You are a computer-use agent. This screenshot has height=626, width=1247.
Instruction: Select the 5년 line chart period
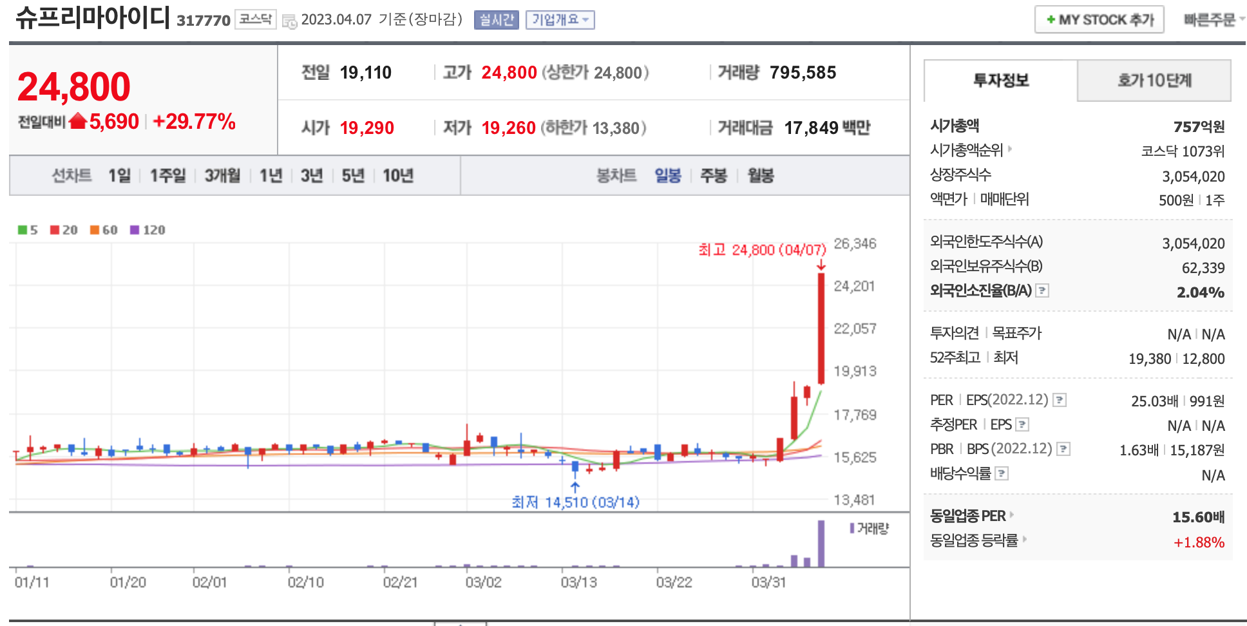(352, 175)
